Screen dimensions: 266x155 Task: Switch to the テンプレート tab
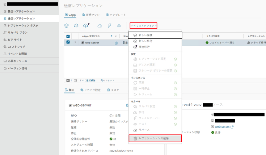[x=116, y=15]
